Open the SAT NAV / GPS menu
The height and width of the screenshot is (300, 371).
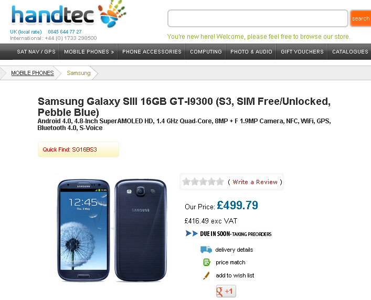tap(36, 52)
